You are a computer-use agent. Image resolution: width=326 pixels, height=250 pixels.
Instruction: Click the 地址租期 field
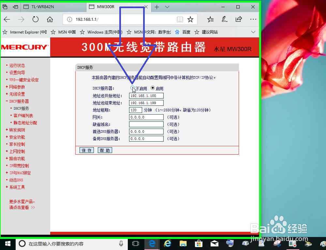[x=136, y=110]
